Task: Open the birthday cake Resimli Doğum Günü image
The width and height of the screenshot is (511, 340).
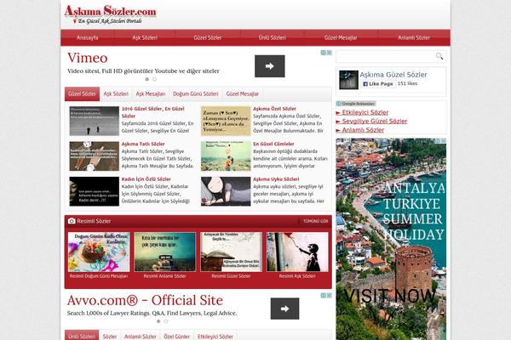Action: point(99,252)
